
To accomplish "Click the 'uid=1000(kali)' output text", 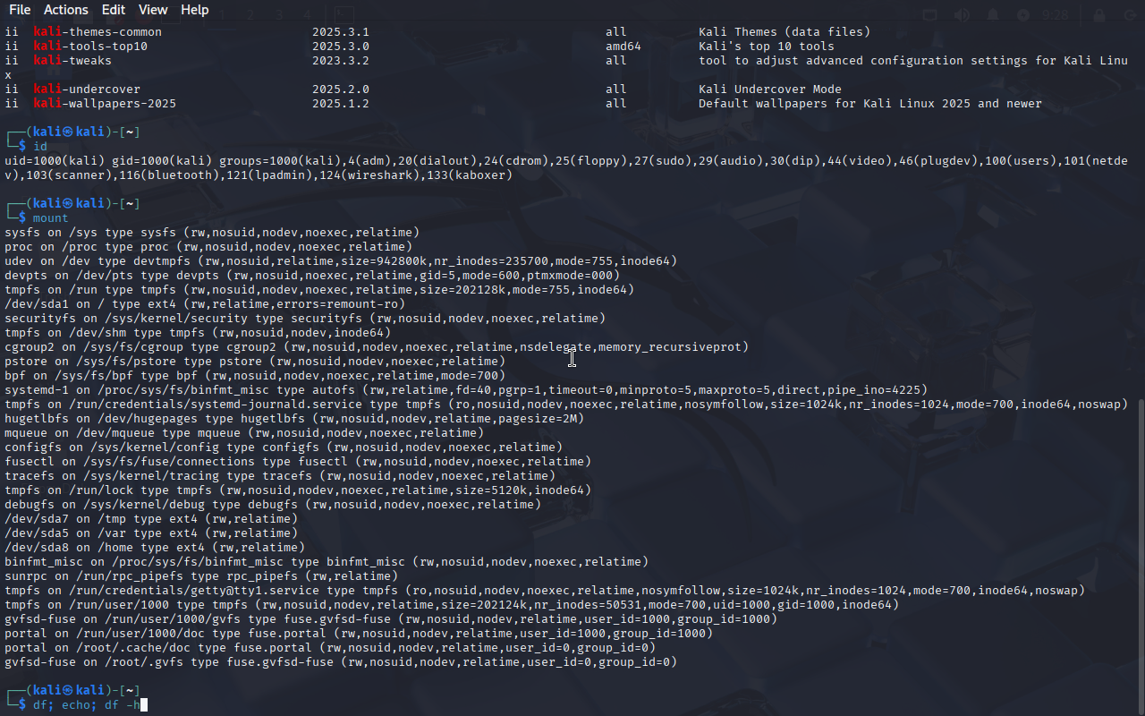I will 55,161.
